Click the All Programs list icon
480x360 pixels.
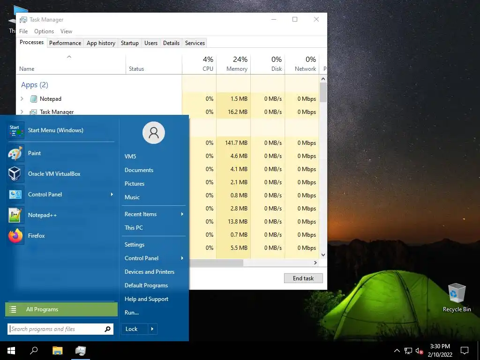(13, 309)
